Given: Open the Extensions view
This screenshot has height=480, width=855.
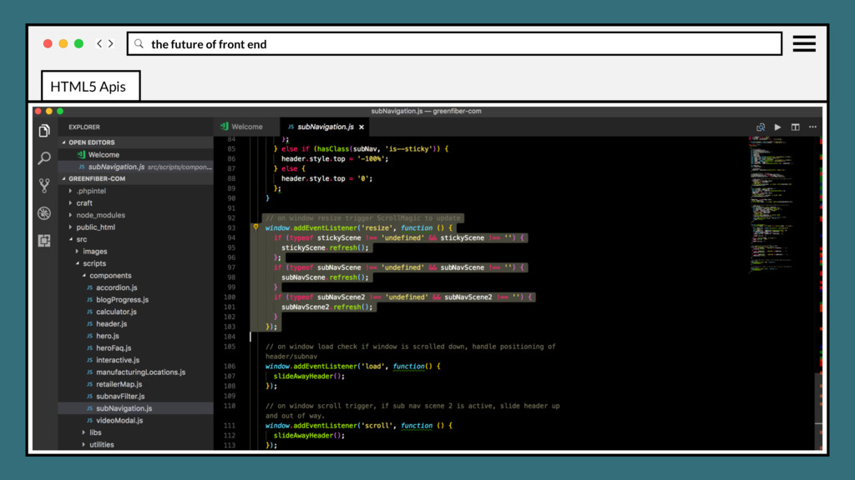Looking at the screenshot, I should coord(44,241).
